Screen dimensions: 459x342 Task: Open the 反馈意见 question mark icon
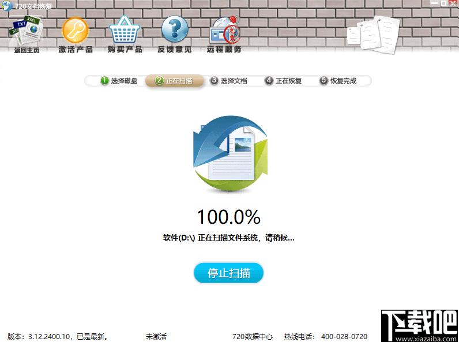pos(175,35)
